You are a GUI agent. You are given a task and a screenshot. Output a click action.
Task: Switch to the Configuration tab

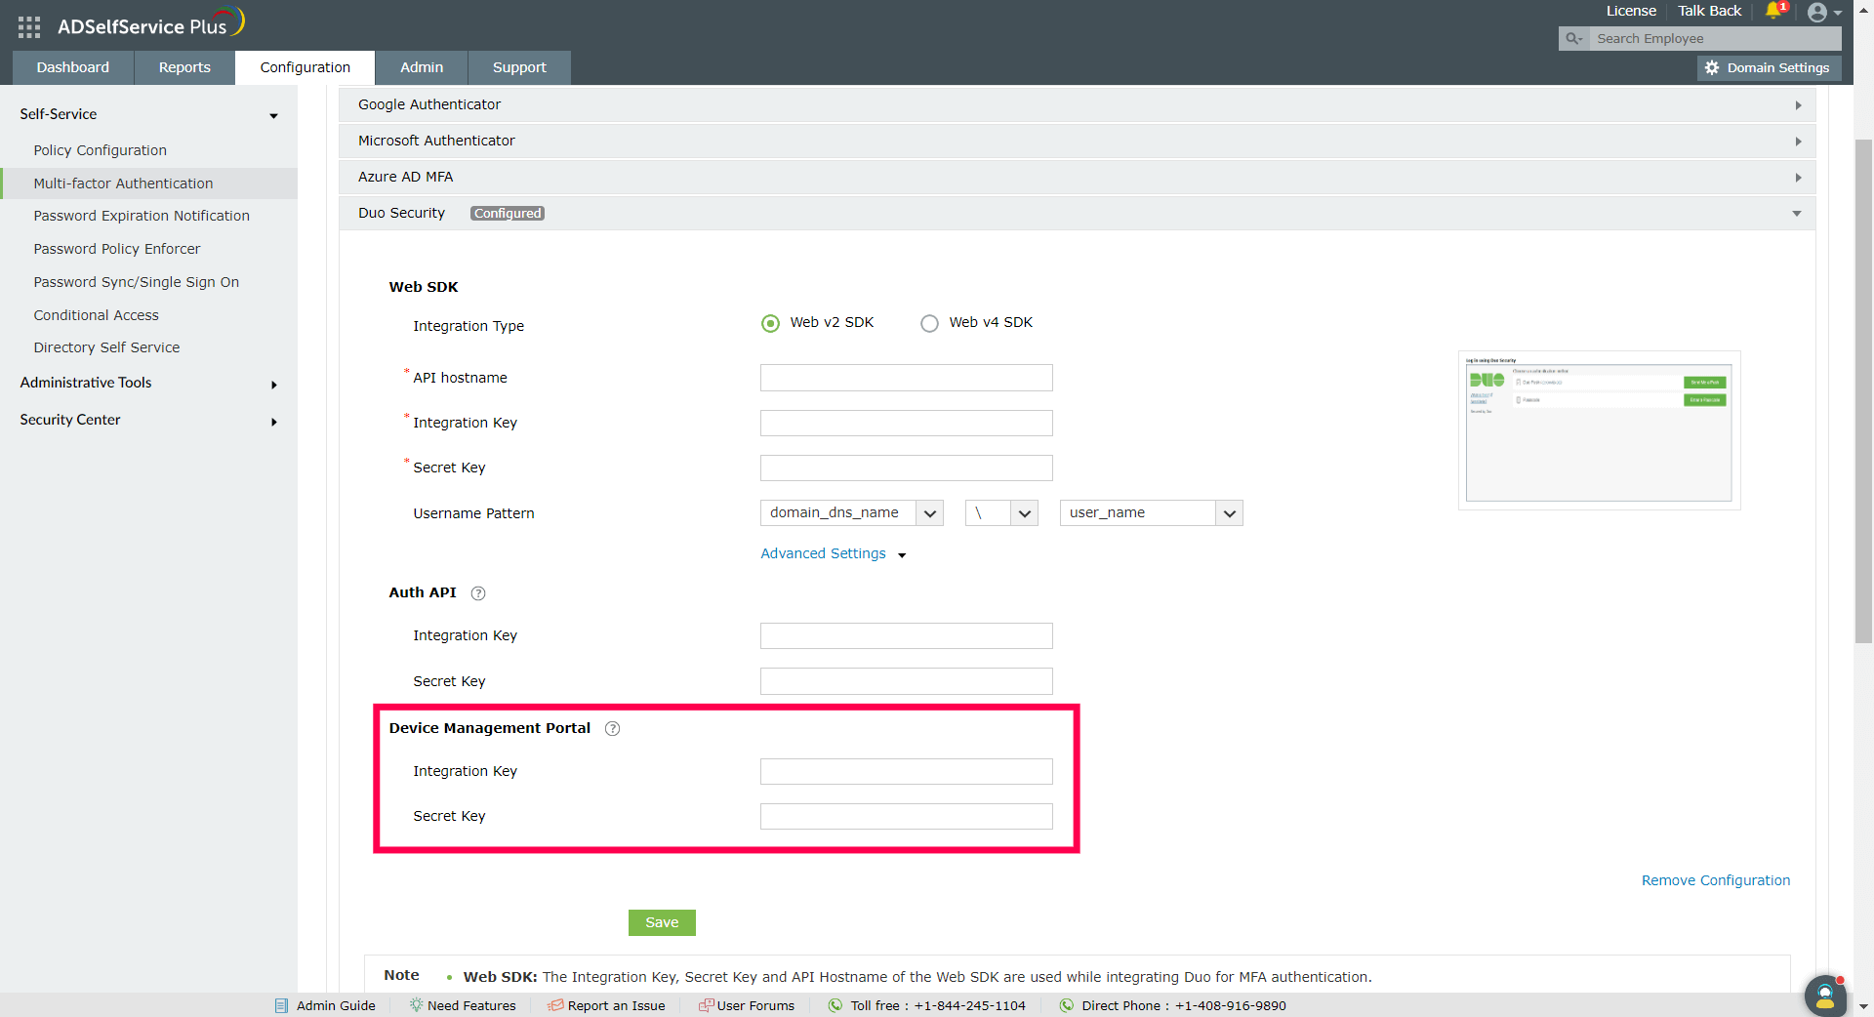306,67
